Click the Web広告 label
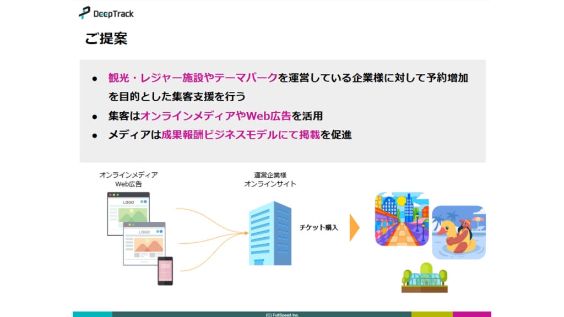 (128, 184)
